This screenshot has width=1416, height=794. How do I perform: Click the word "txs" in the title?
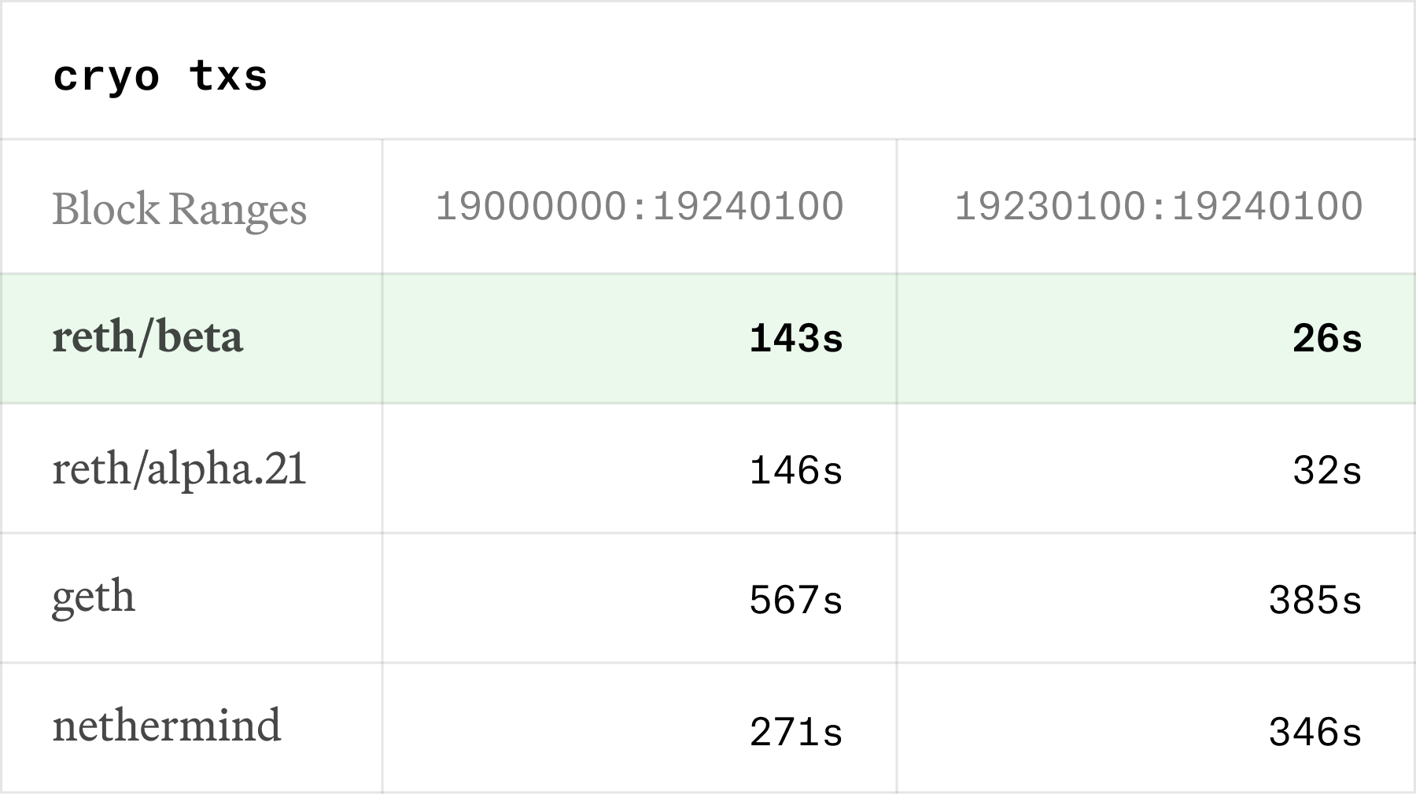click(x=228, y=77)
